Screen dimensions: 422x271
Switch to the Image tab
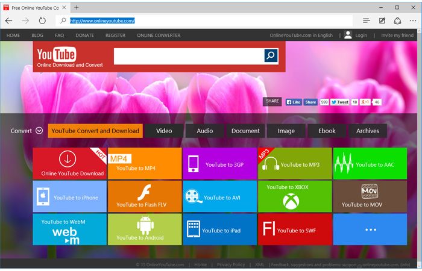(x=286, y=131)
